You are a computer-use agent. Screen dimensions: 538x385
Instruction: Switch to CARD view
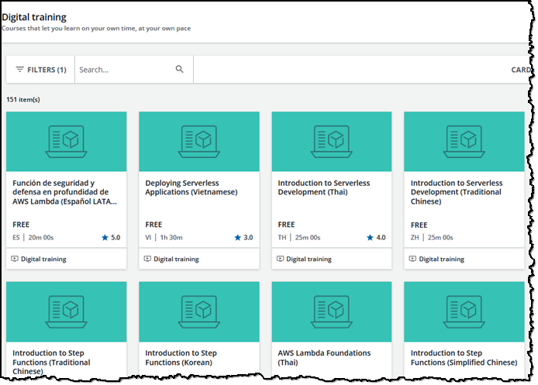(521, 70)
